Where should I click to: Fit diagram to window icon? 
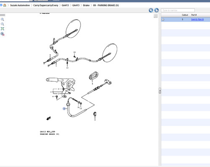point(3,29)
